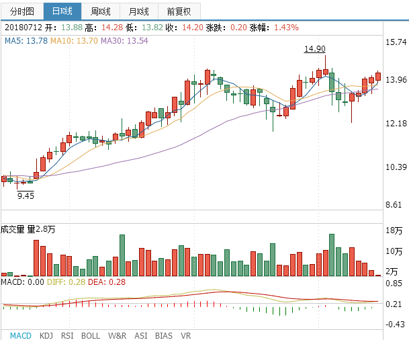Select the 日K线 tab
This screenshot has height=340, width=409.
point(62,11)
